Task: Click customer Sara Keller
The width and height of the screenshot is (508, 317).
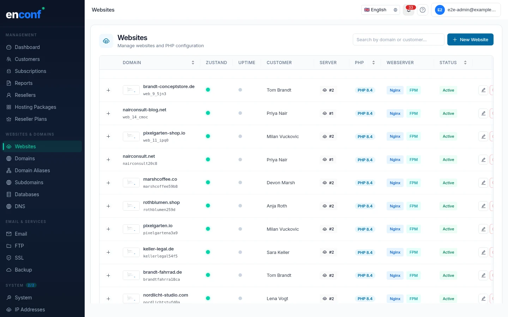Action: click(278, 252)
